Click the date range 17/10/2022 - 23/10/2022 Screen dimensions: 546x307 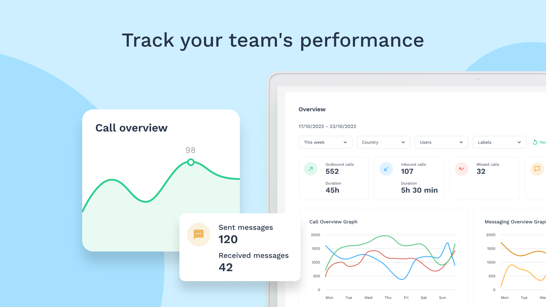(327, 126)
